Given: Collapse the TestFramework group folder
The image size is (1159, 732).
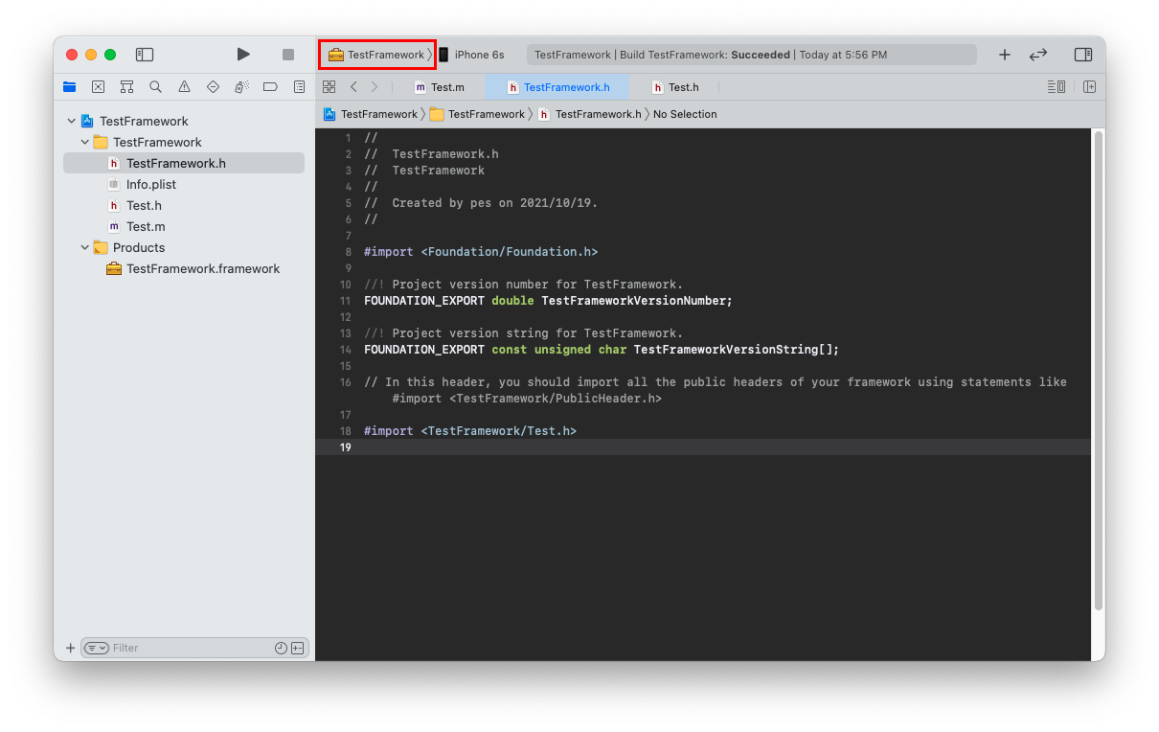Looking at the screenshot, I should (84, 142).
